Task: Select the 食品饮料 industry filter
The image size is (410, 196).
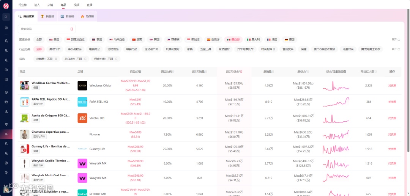Action: 288,49
